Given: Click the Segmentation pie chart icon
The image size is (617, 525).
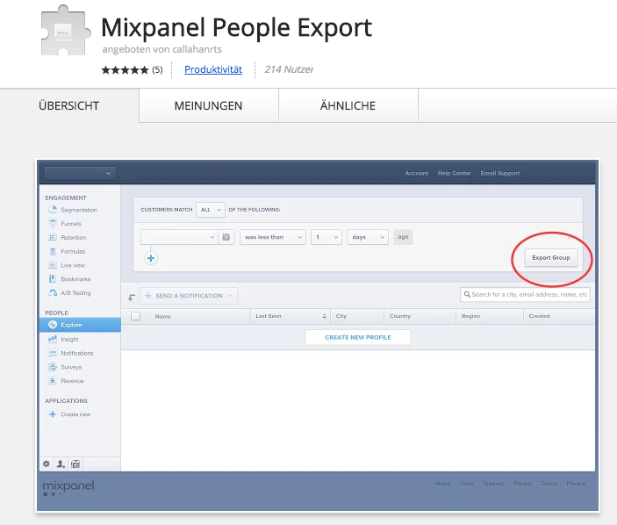Looking at the screenshot, I should click(x=53, y=209).
